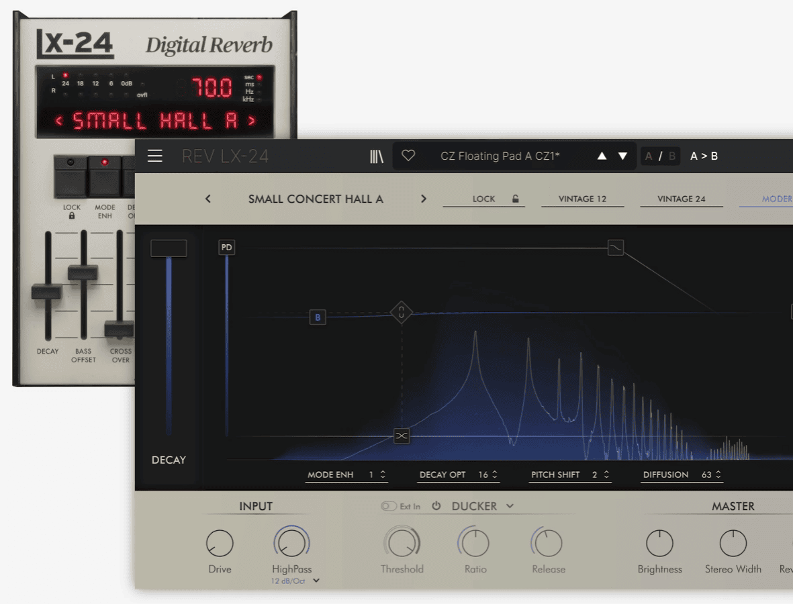
Task: Click the padlock icon next to LOCK
Action: coord(515,199)
